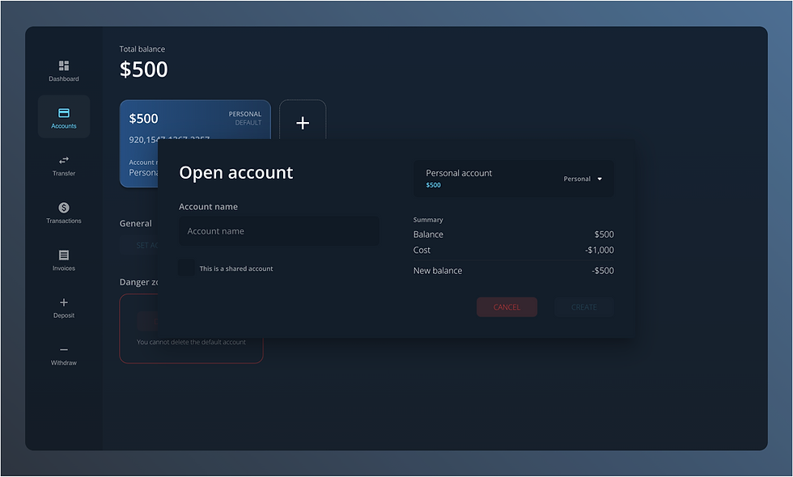Select the $500 personal default account card
This screenshot has width=793, height=477.
click(195, 121)
